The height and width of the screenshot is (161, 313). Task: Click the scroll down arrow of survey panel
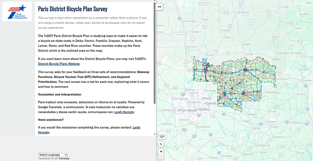tap(154, 134)
